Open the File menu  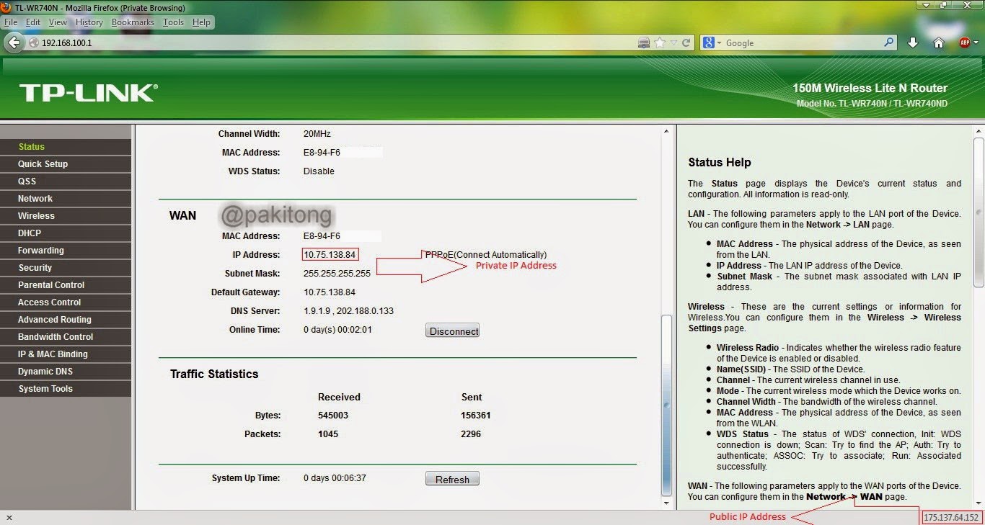coord(11,22)
